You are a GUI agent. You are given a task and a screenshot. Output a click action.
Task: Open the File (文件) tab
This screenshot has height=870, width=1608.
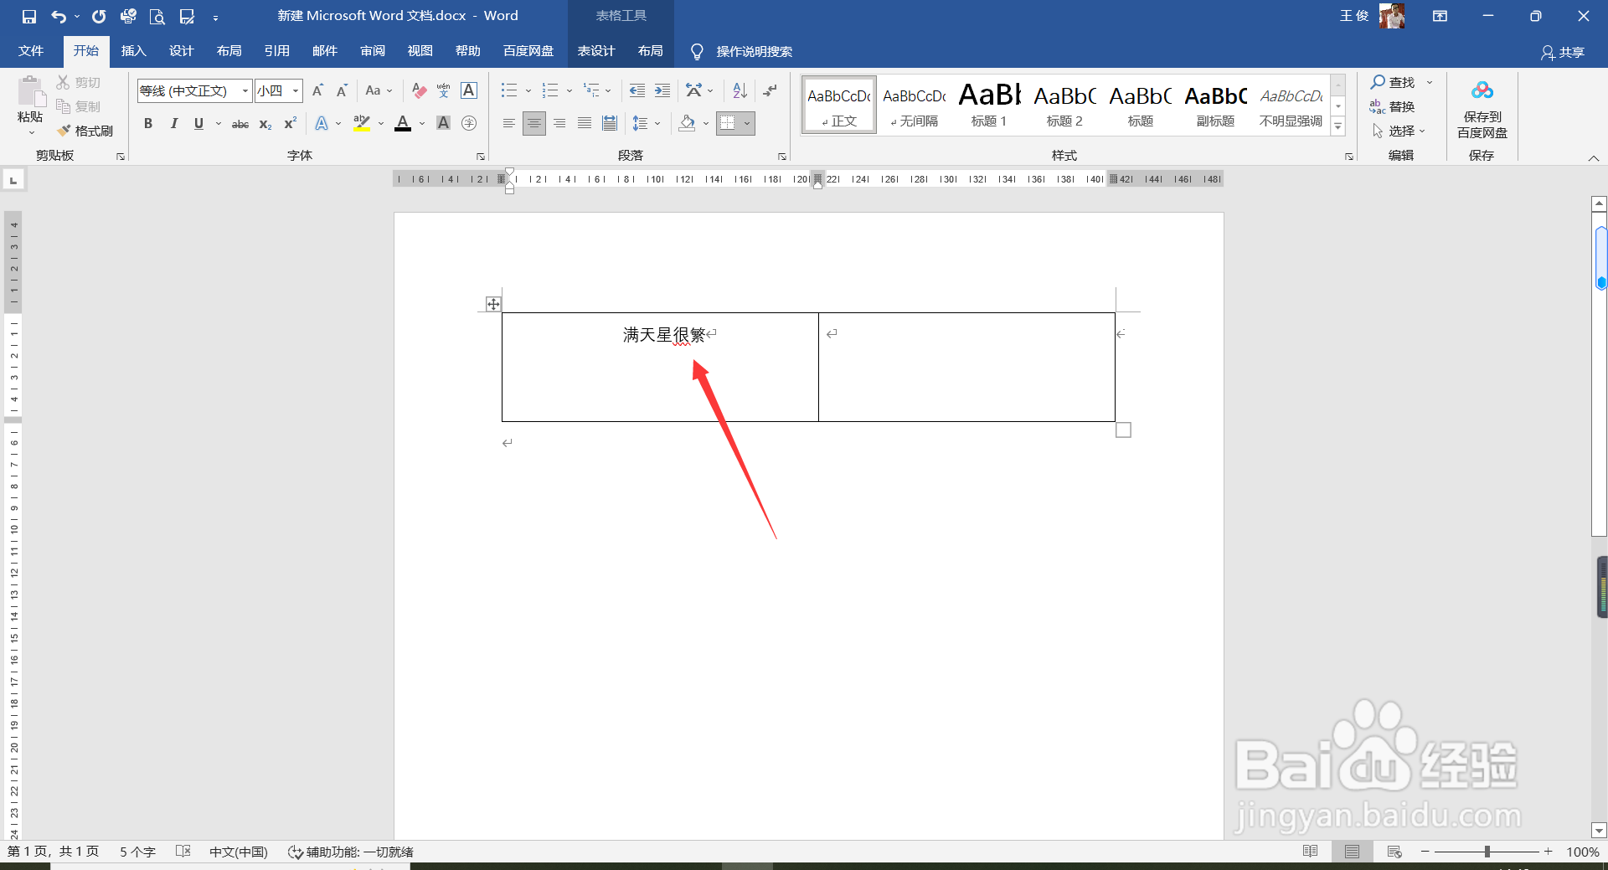tap(31, 51)
